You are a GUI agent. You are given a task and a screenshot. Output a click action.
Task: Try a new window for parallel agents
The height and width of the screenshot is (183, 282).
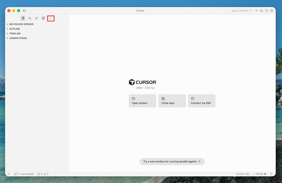172,161
